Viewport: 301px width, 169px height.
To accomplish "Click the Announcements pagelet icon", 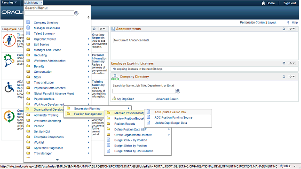I will tap(113, 29).
